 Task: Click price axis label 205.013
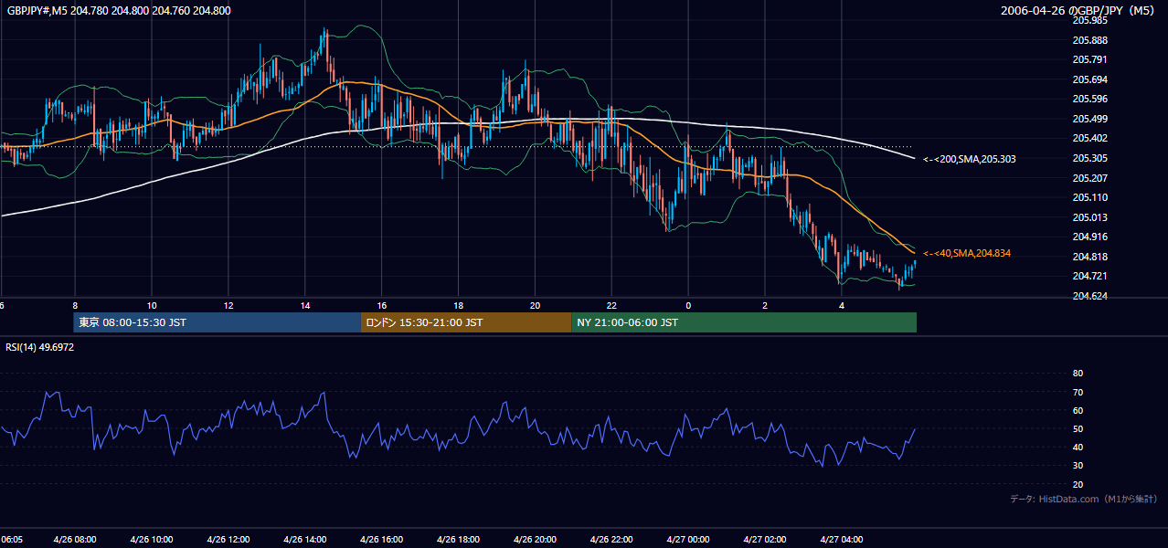(x=1089, y=217)
